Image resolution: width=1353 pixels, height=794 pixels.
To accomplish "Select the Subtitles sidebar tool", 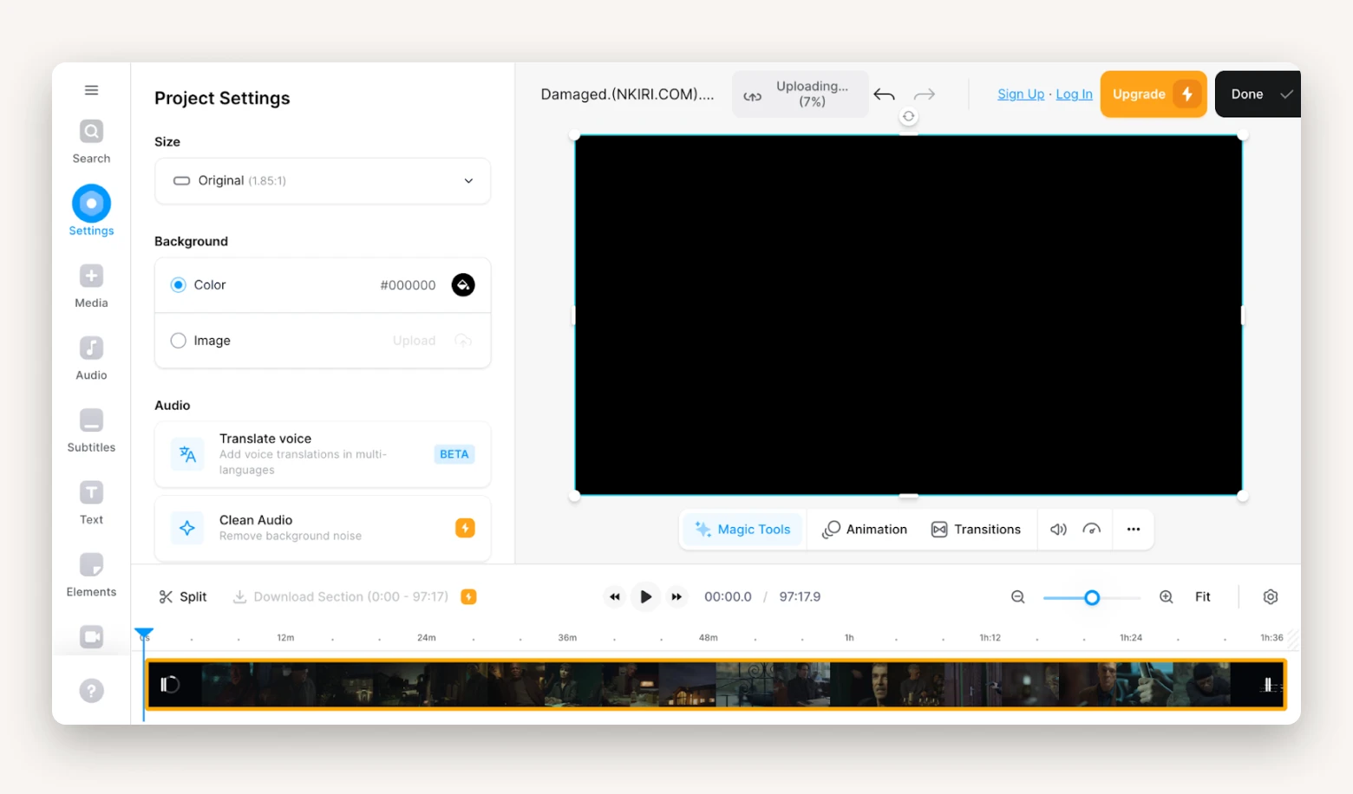I will [90, 431].
